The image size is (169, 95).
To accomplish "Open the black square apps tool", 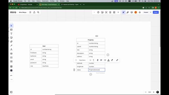I will [x=11, y=70].
